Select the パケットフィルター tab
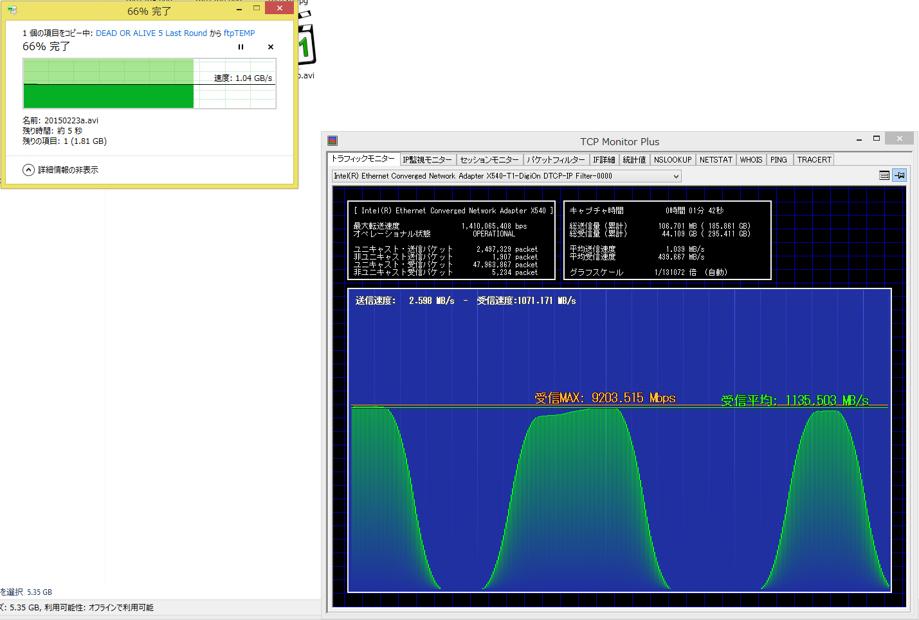 click(x=556, y=160)
